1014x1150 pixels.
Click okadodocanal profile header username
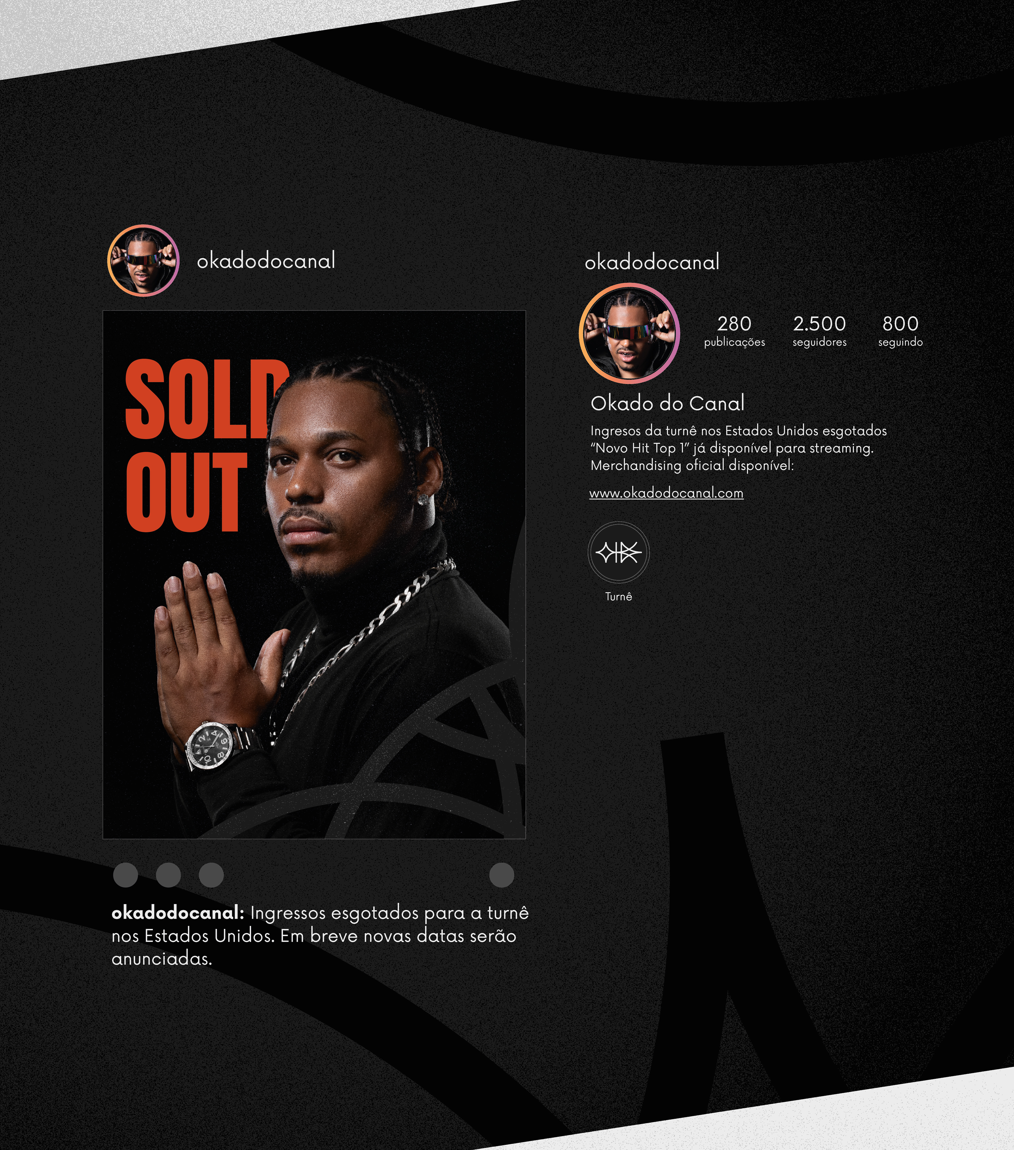click(652, 263)
